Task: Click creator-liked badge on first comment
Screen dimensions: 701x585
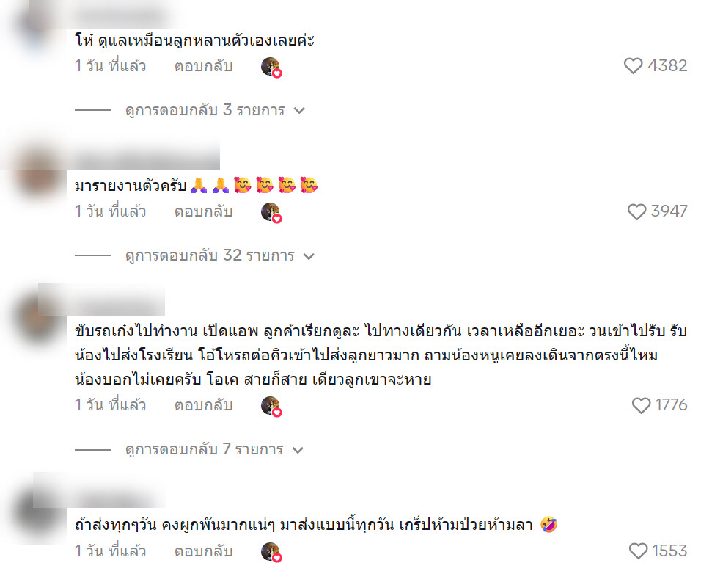Action: [271, 67]
